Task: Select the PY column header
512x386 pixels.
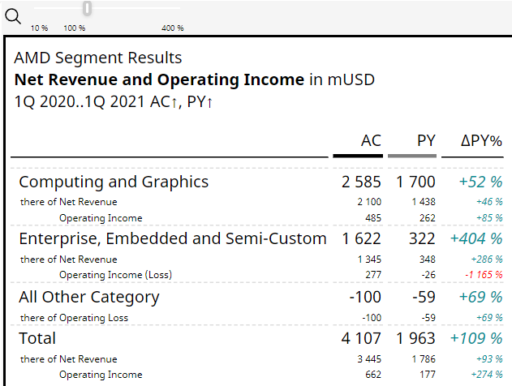Action: click(426, 140)
